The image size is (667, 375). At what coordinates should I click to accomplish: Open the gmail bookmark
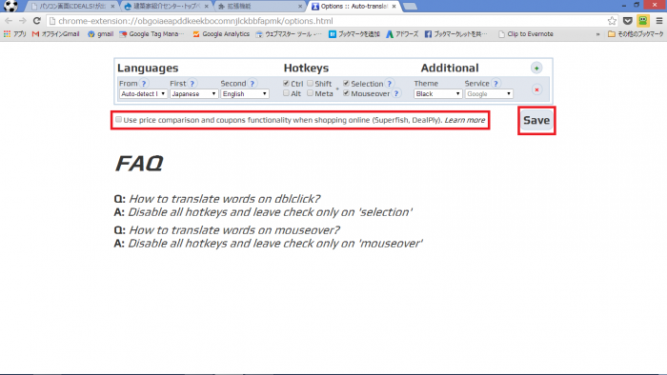point(100,34)
